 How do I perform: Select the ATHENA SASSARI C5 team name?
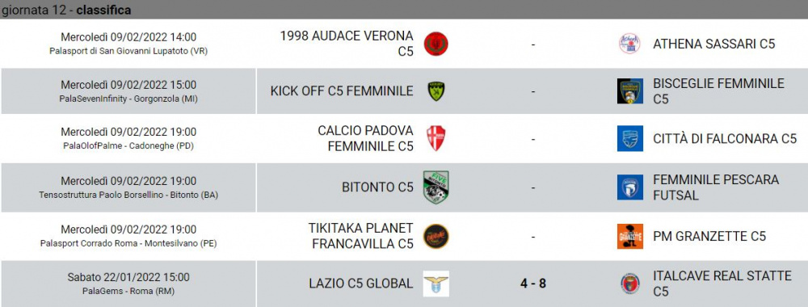pyautogui.click(x=713, y=44)
